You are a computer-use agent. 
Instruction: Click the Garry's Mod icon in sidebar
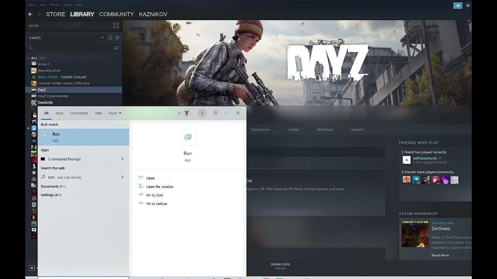pyautogui.click(x=34, y=128)
